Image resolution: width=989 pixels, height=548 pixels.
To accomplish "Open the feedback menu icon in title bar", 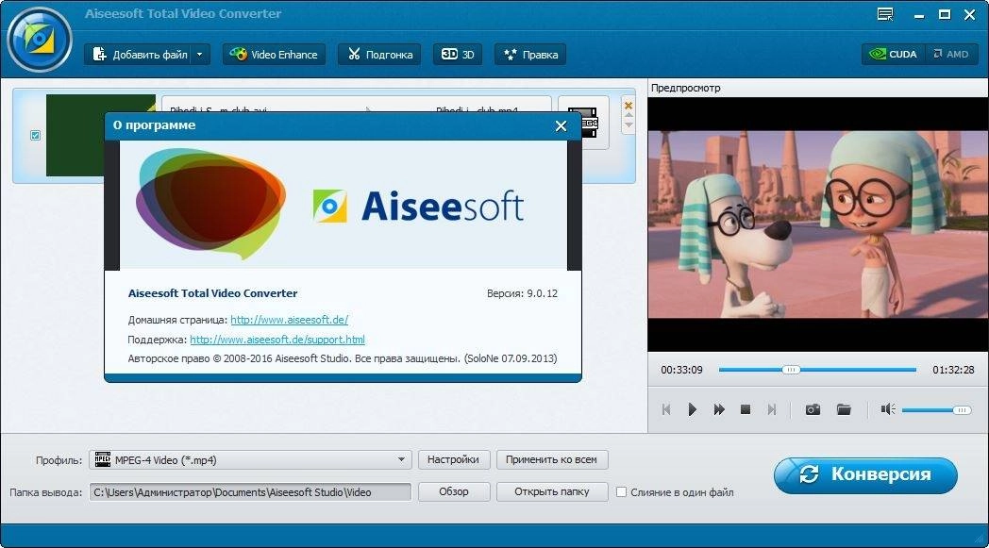I will coord(885,14).
